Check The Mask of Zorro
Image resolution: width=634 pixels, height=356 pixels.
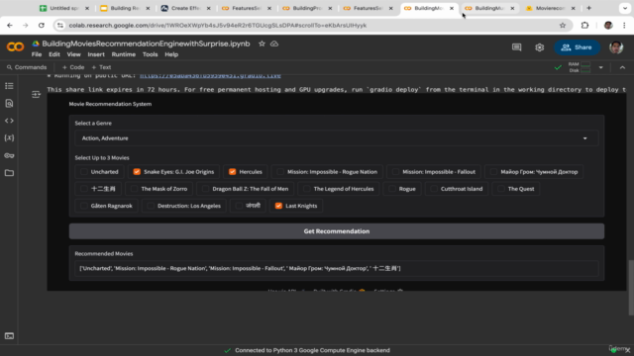coord(135,189)
